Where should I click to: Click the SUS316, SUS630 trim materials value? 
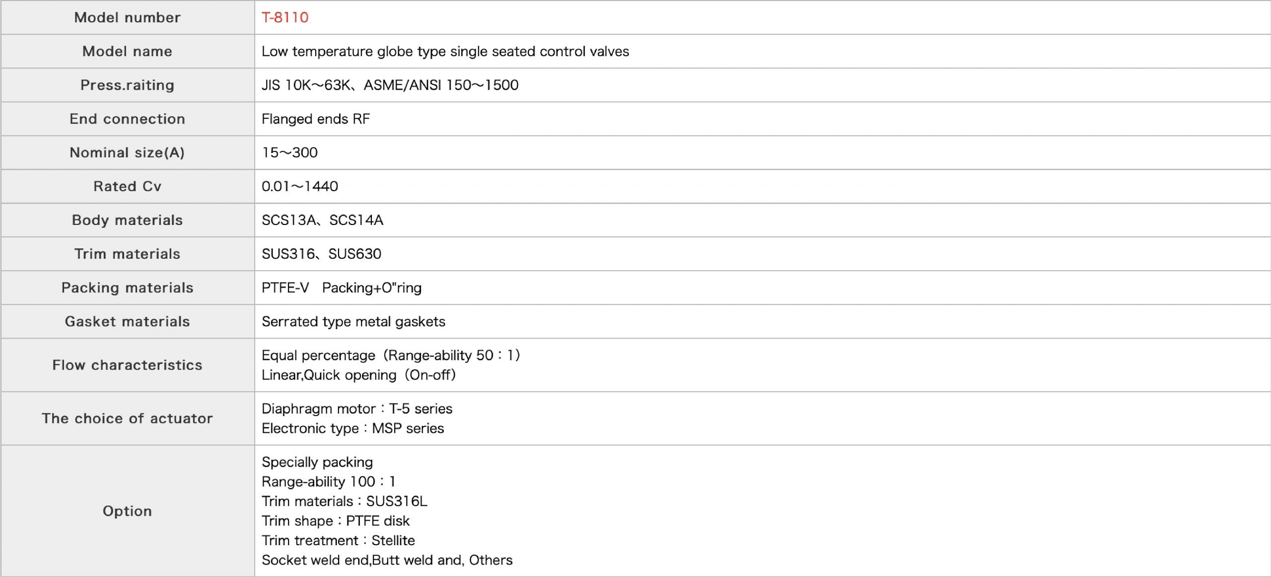pos(321,254)
